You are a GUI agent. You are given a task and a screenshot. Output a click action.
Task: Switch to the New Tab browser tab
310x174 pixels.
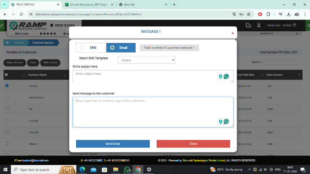(x=143, y=5)
